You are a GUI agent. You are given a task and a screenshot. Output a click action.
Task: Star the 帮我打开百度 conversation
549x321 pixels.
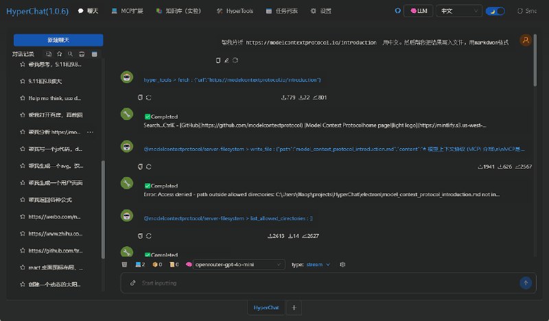pyautogui.click(x=23, y=115)
